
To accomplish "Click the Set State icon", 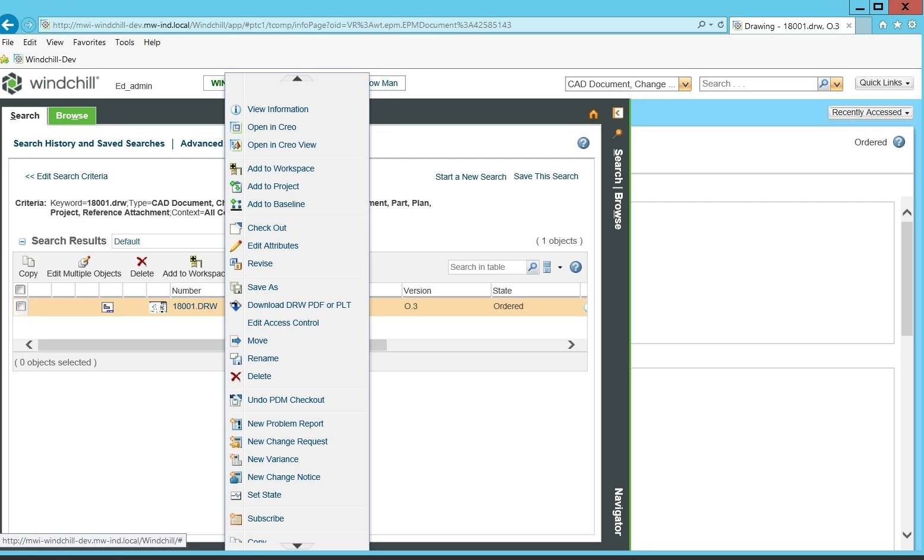I will pos(236,495).
